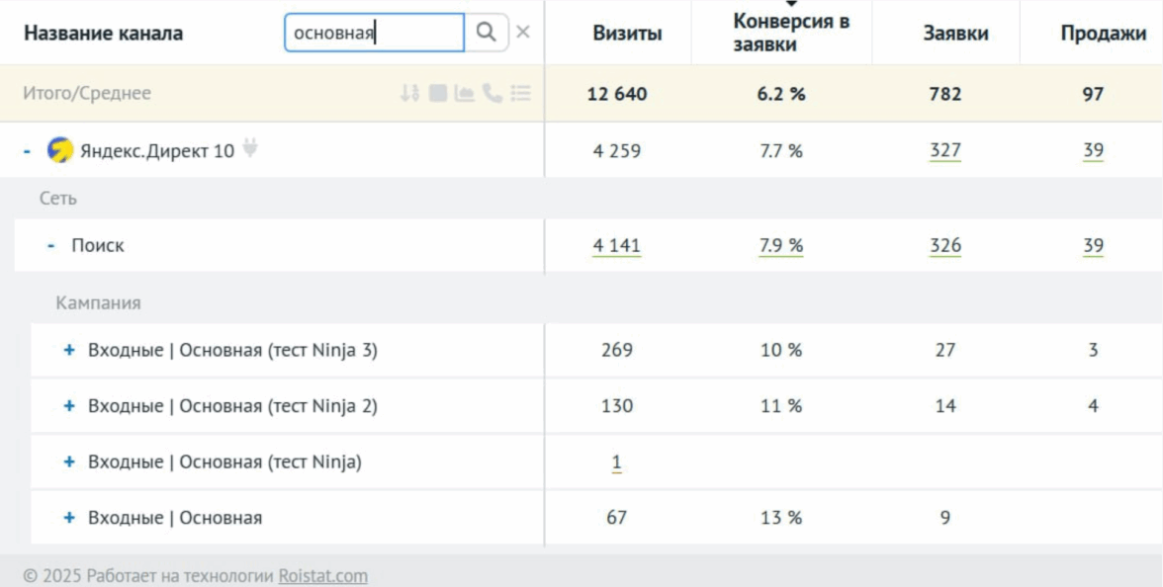Viewport: 1163px width, 587px height.
Task: Open the Roistat.com footer link
Action: 322,575
